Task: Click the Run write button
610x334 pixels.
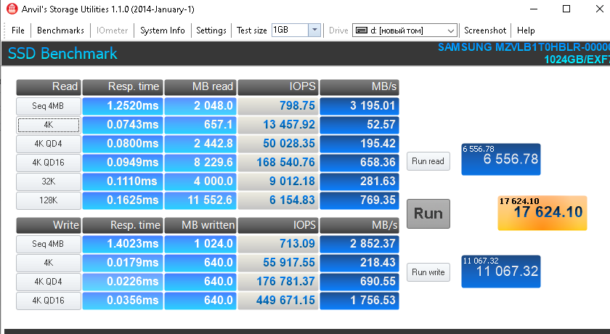Action: pos(428,272)
